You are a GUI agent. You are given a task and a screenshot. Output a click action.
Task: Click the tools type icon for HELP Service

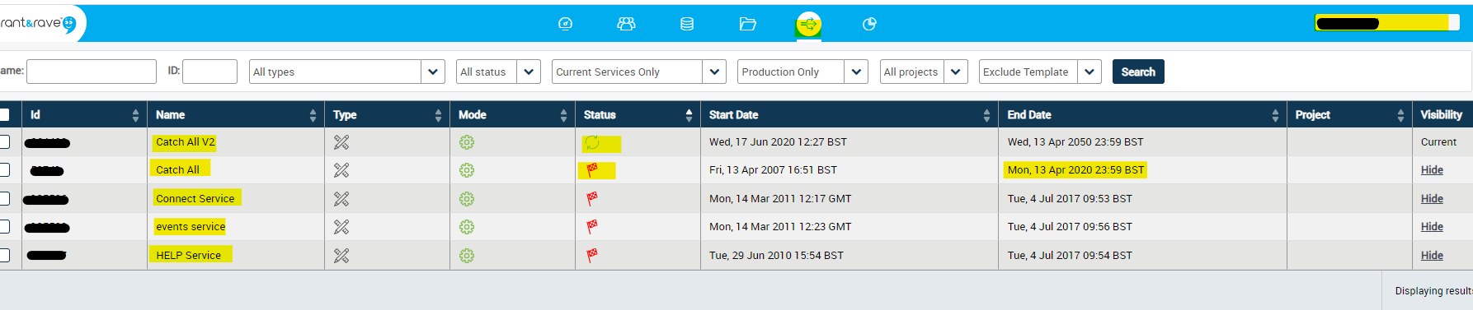341,256
